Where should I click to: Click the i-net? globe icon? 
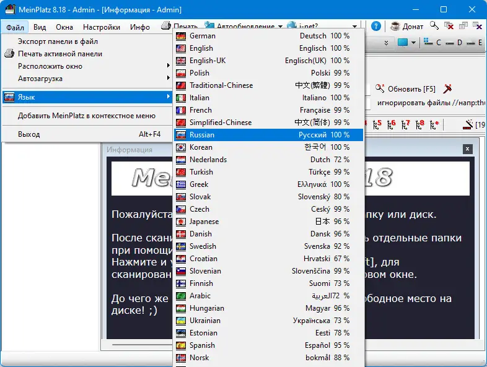tap(291, 25)
